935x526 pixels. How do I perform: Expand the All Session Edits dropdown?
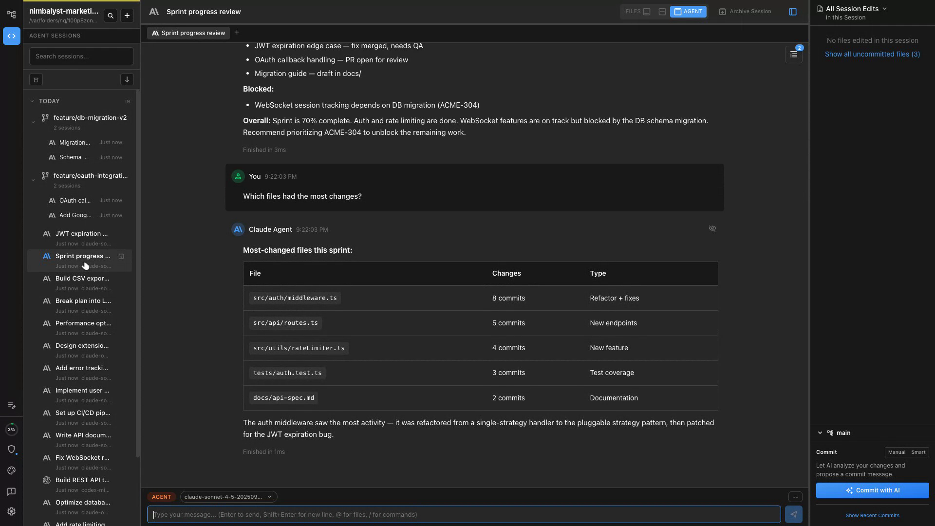(x=857, y=9)
